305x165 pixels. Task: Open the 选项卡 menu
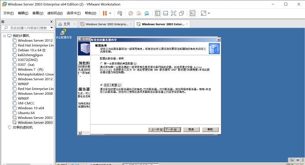pos(74,13)
